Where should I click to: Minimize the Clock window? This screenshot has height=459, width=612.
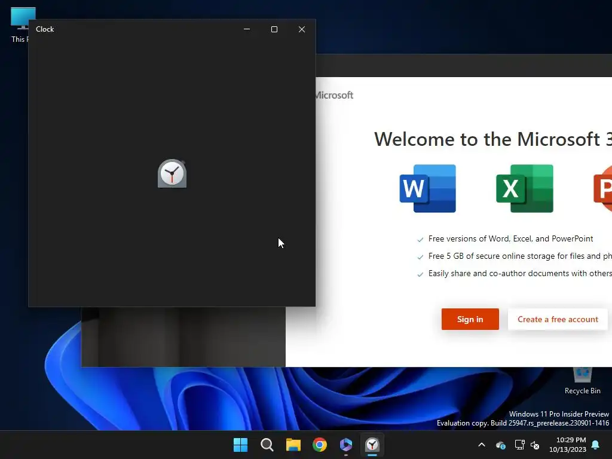tap(247, 29)
